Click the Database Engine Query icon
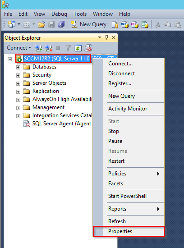Image resolution: width=184 pixels, height=248 pixels. click(115, 24)
